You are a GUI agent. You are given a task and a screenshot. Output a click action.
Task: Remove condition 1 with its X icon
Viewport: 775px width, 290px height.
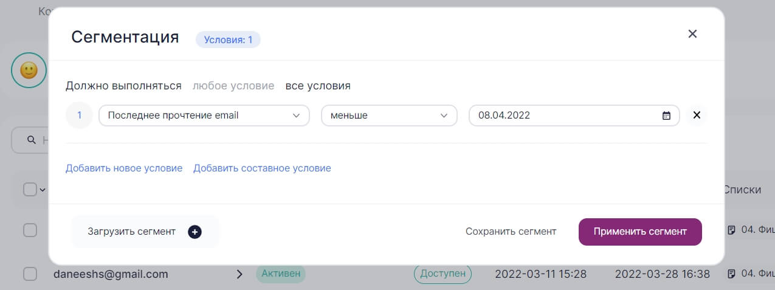click(x=697, y=115)
